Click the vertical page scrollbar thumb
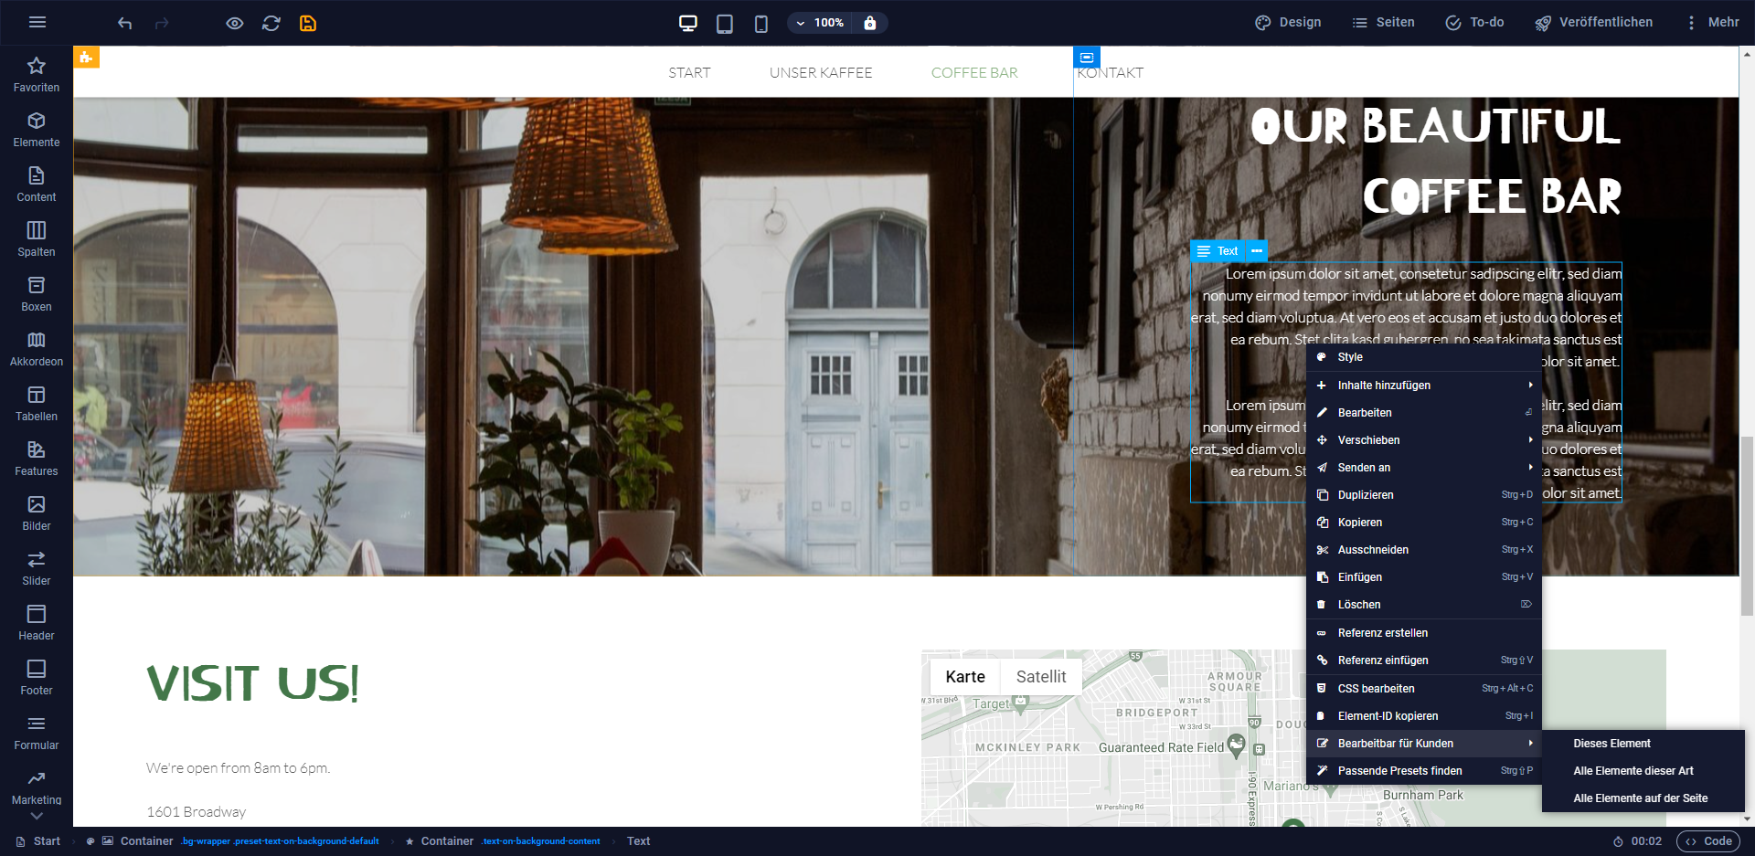The height and width of the screenshot is (856, 1755). point(1747,525)
